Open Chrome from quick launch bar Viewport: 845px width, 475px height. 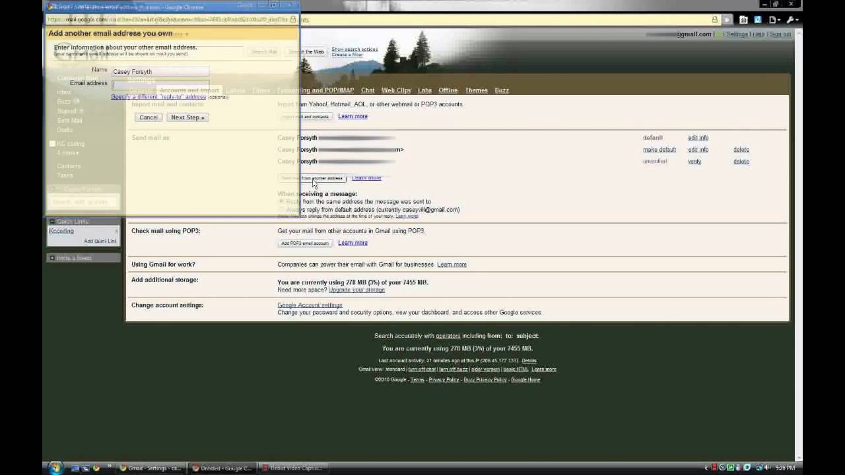pos(96,468)
